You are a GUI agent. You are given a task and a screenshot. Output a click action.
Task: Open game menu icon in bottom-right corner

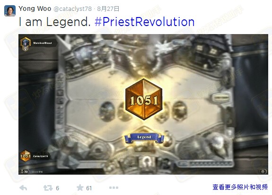pos(263,171)
